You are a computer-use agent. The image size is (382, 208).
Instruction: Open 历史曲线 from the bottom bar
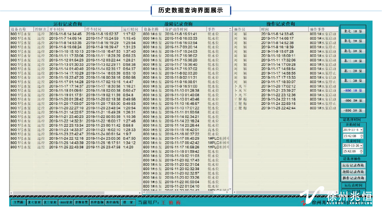pos(112,202)
